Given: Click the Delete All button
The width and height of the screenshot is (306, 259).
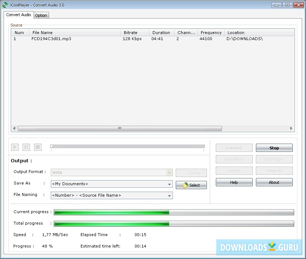Looking at the screenshot, I should 274,171.
